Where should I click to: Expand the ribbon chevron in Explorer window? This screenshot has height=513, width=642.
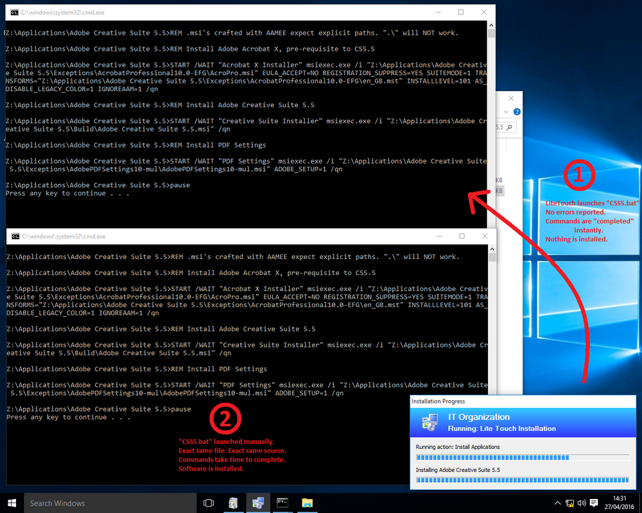point(506,112)
